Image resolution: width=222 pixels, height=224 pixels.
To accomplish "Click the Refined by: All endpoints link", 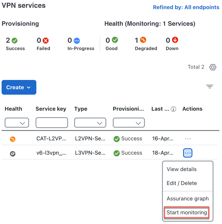I will pos(186,7).
